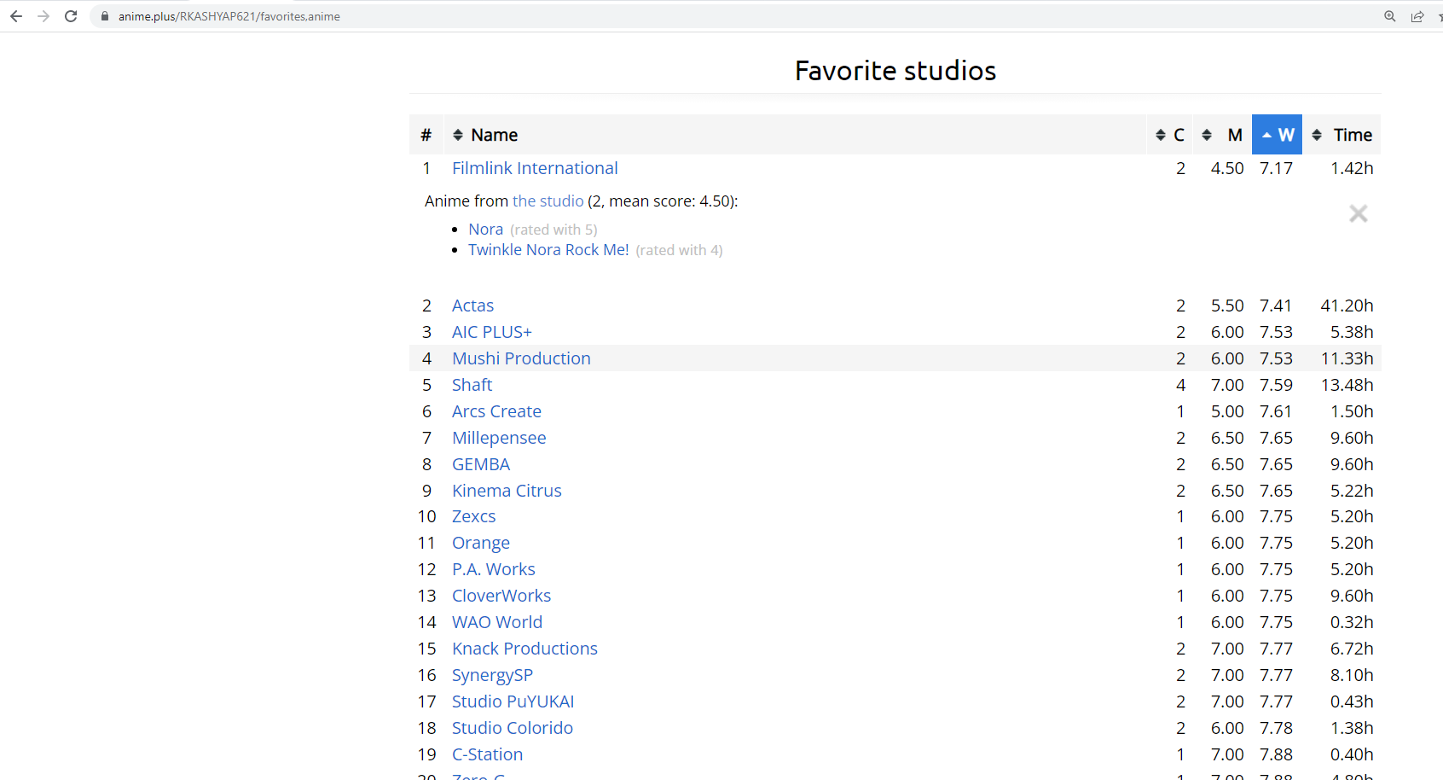
Task: Open the Kinema Citrus studio entry
Action: click(507, 491)
